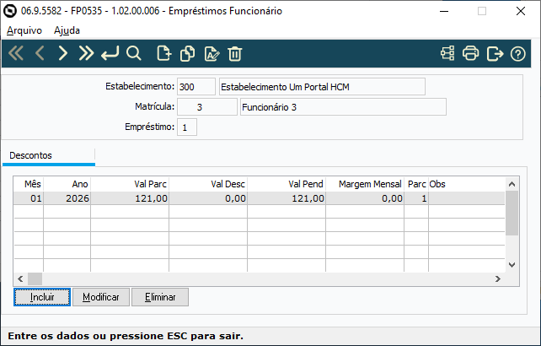Open the Arquivo menu
The image size is (541, 346).
tap(24, 30)
